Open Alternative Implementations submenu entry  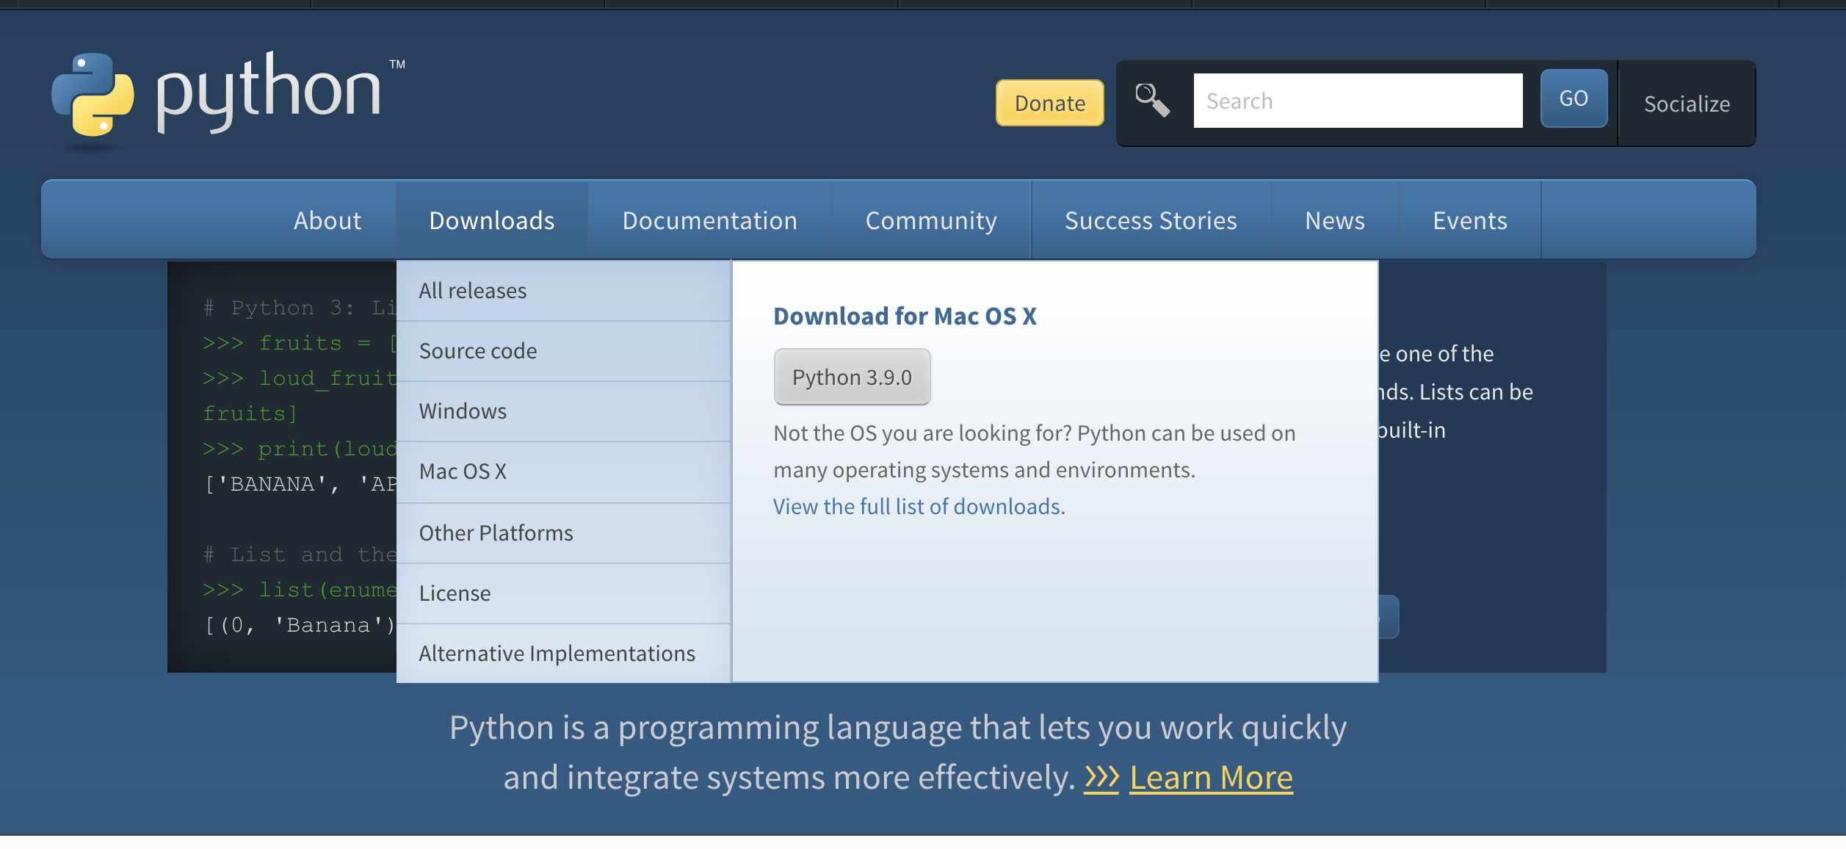tap(557, 653)
